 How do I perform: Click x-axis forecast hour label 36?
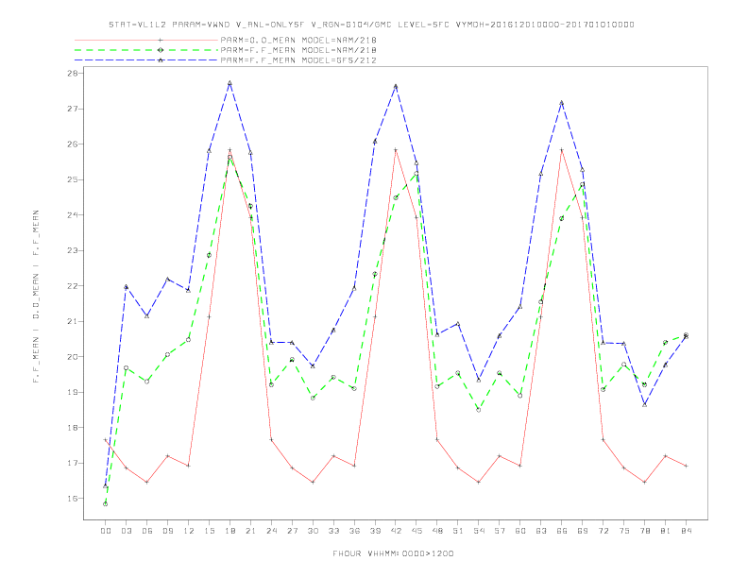pyautogui.click(x=354, y=531)
